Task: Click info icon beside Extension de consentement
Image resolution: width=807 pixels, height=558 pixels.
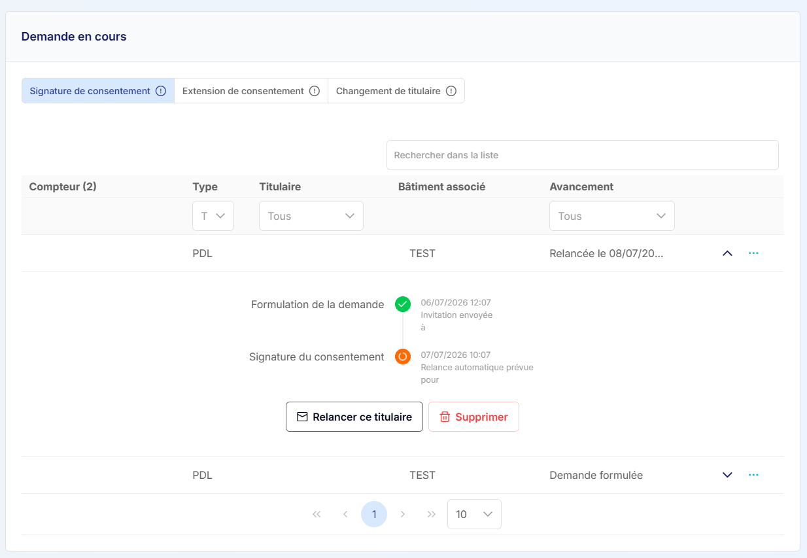Action: (315, 91)
